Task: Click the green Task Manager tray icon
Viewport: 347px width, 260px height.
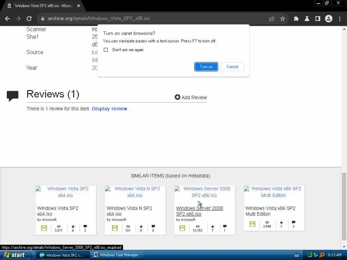Action: tap(309, 255)
